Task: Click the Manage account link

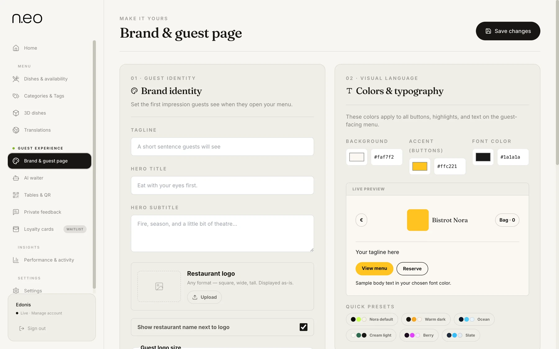Action: [x=47, y=313]
